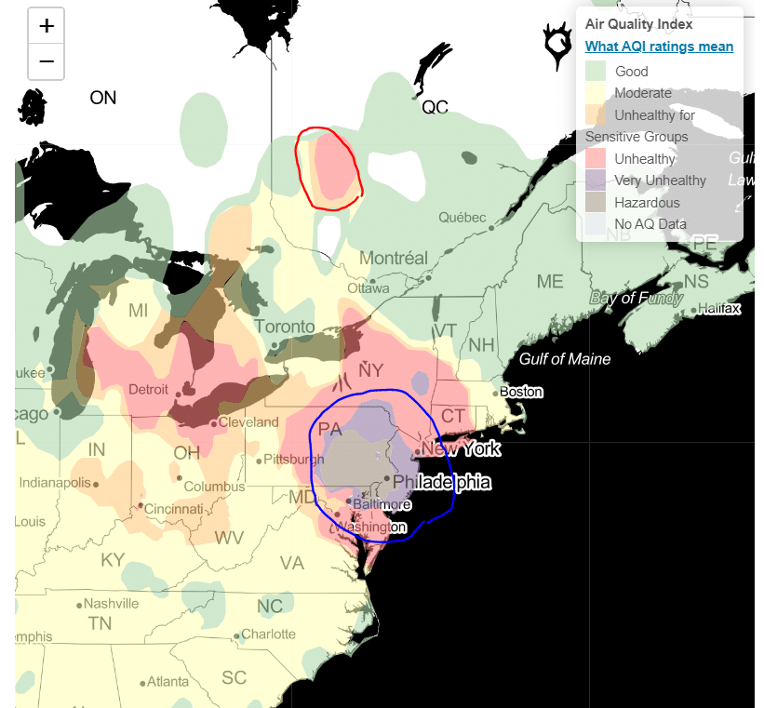This screenshot has width=764, height=708.
Task: Open the What AQI ratings mean link
Action: coord(659,47)
